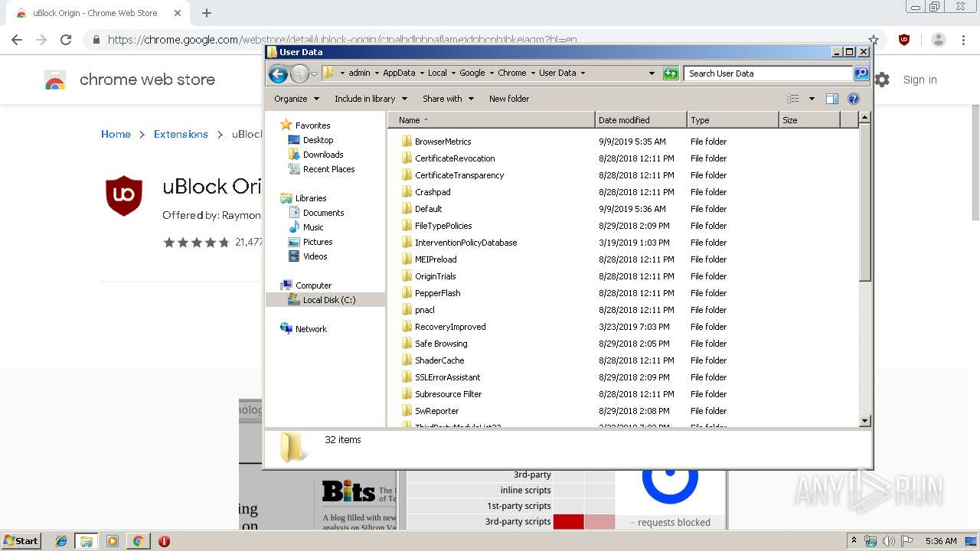The image size is (980, 551).
Task: Click Windows Explorer taskbar icon
Action: point(87,541)
